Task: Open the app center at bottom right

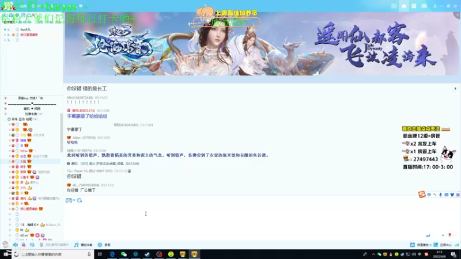Action: [443, 245]
